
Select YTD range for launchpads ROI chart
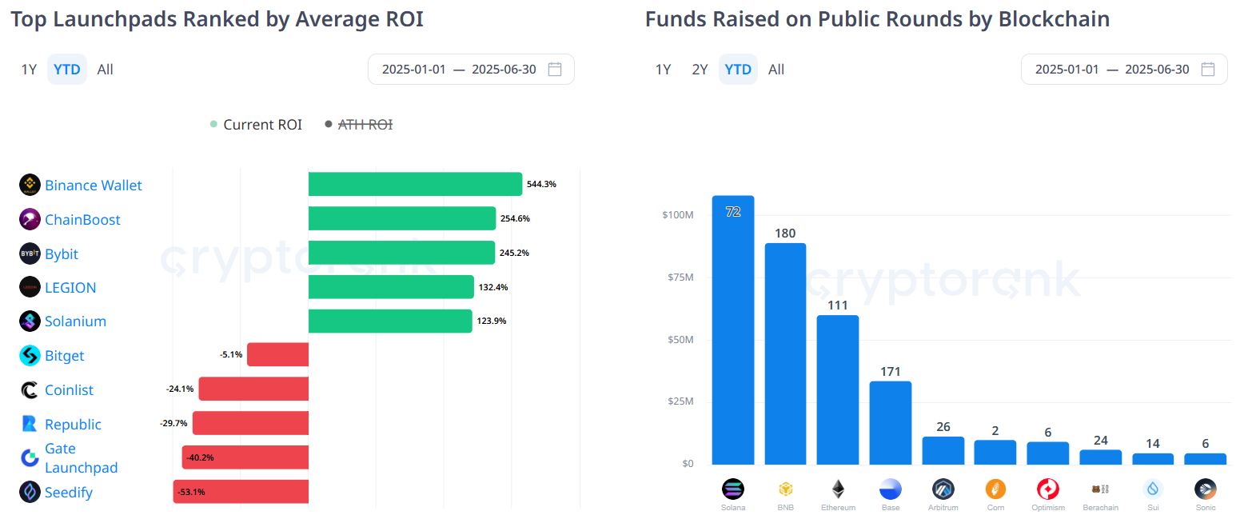(67, 70)
